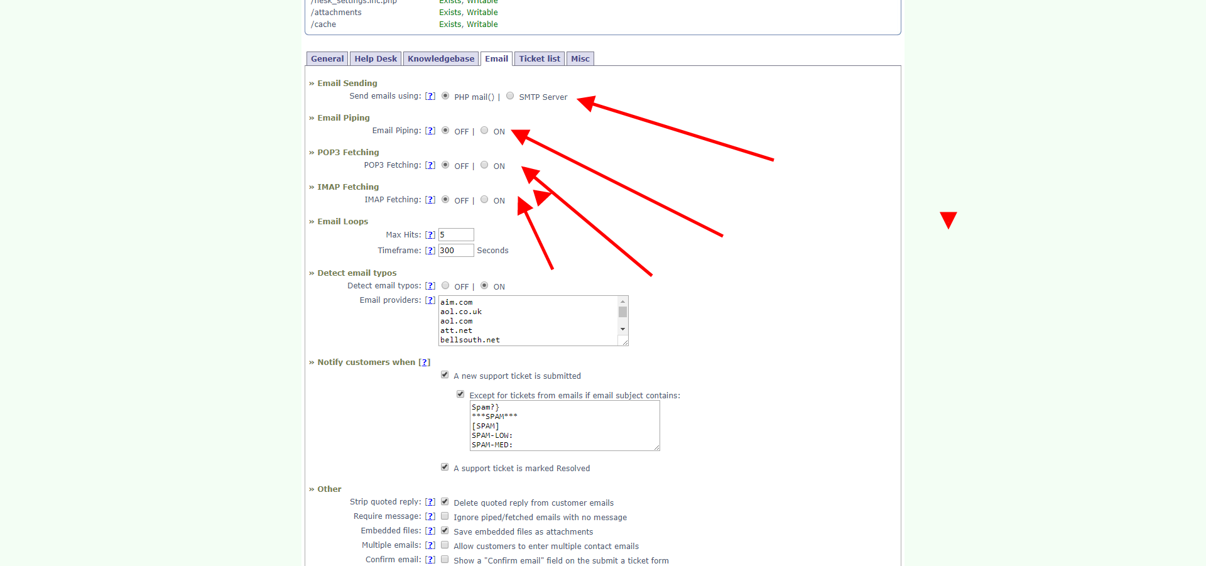
Task: Open the Knowledgebase settings tab
Action: [x=441, y=59]
